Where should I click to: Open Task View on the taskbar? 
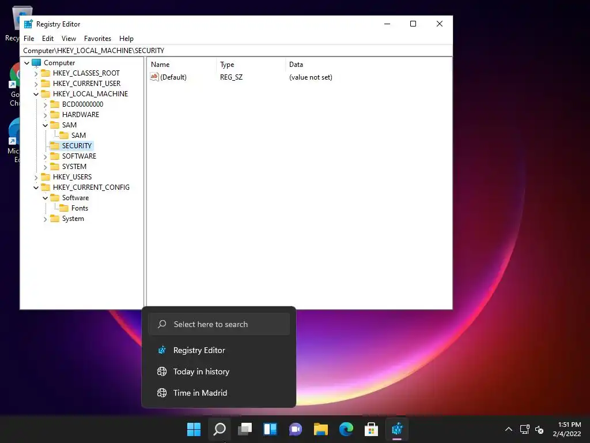pos(245,429)
